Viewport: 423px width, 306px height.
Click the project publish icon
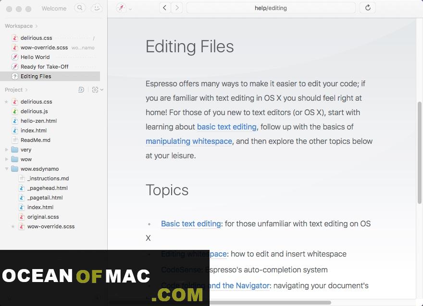[81, 90]
